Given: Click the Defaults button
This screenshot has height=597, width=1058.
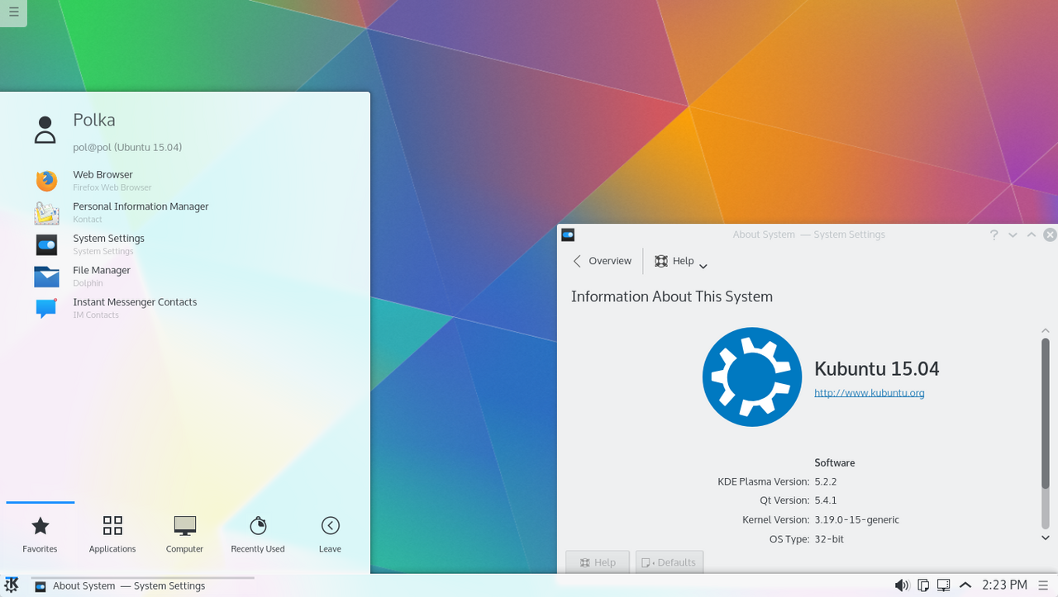Looking at the screenshot, I should coord(670,562).
